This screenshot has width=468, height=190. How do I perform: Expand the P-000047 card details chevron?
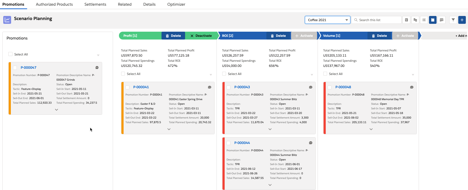(x=56, y=110)
